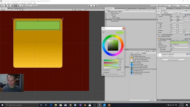Open Visual Studio from the taskbar
Screen dimensions: 190x107
coord(80,105)
